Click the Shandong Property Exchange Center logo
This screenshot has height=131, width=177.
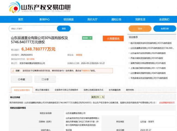tap(40, 7)
